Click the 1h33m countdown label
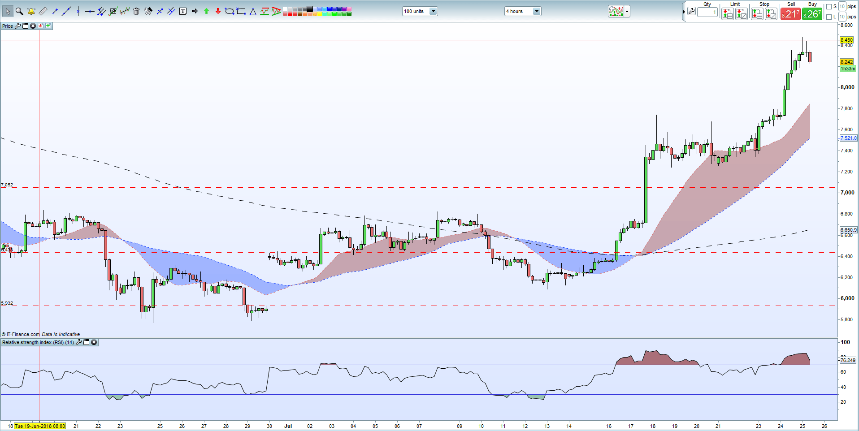 click(847, 69)
